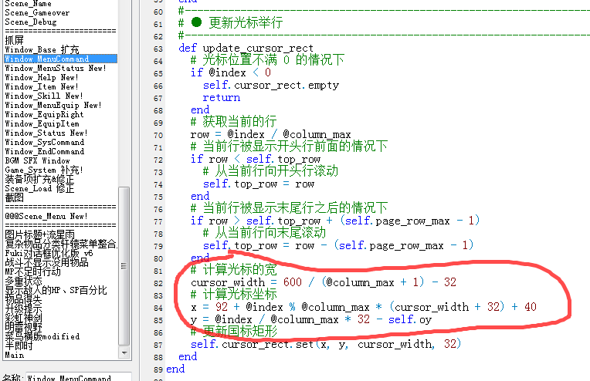
Task: Select 菜鸟横版modified script entry
Action: click(x=42, y=337)
